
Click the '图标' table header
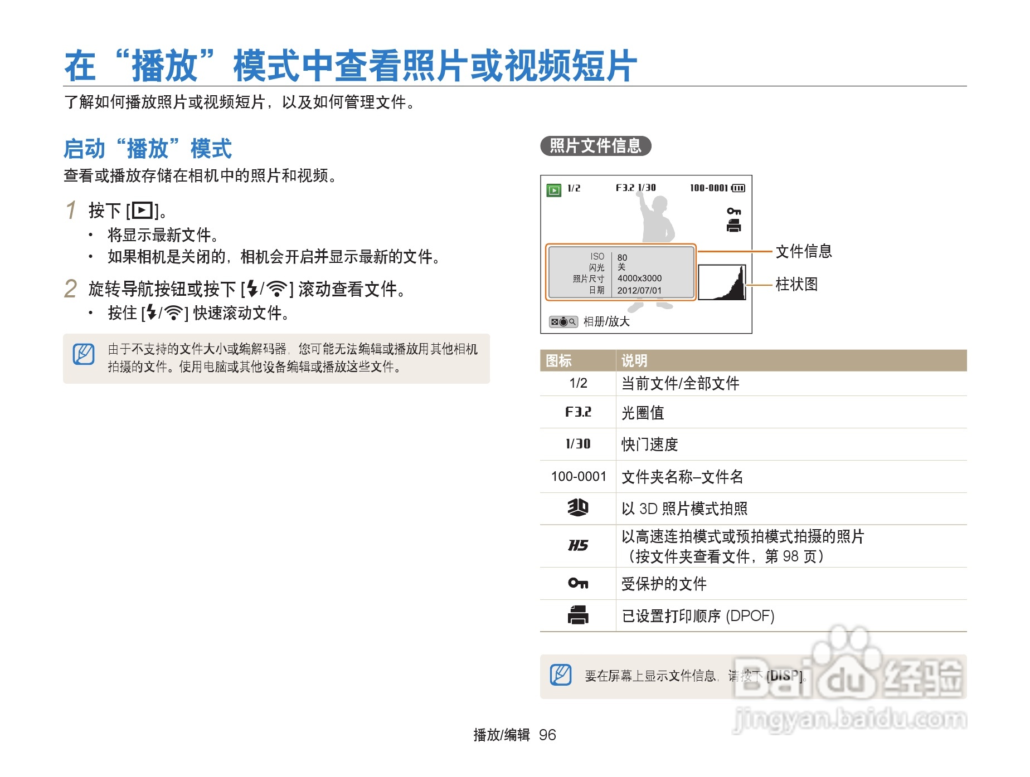[x=559, y=360]
